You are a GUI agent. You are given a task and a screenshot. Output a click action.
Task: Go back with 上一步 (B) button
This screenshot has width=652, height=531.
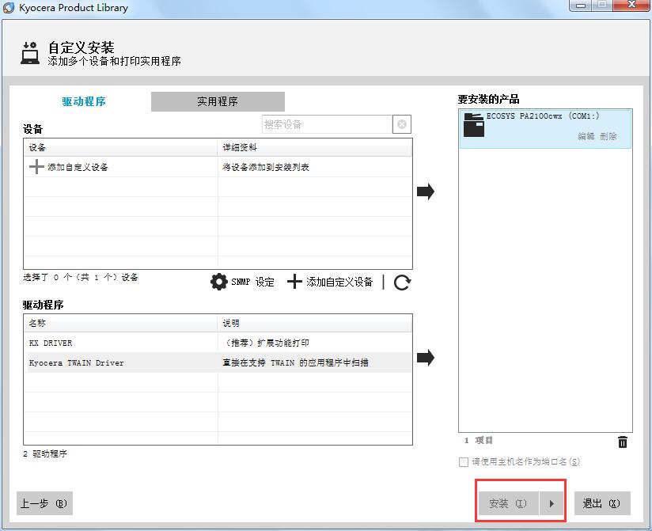[x=44, y=503]
